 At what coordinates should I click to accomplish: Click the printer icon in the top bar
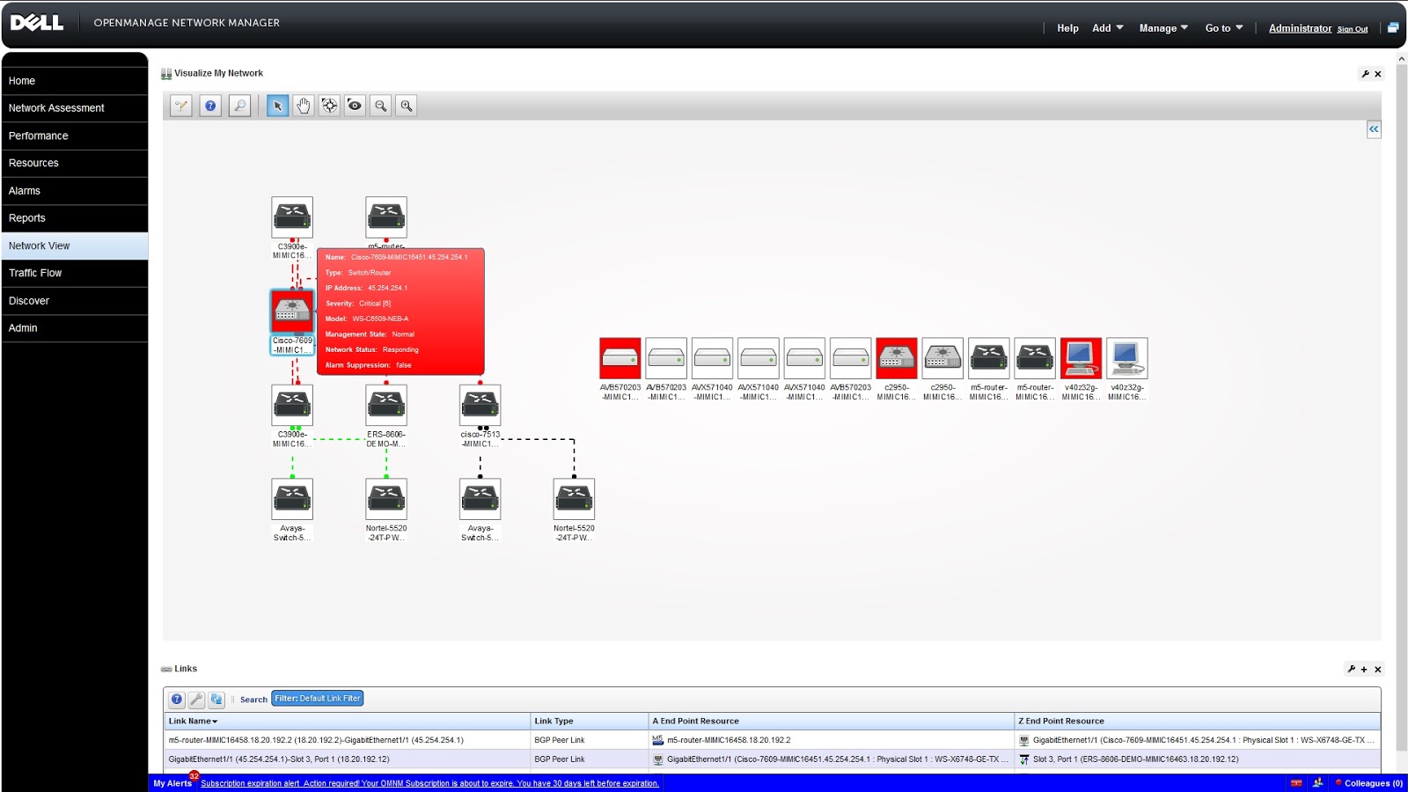click(x=1393, y=26)
